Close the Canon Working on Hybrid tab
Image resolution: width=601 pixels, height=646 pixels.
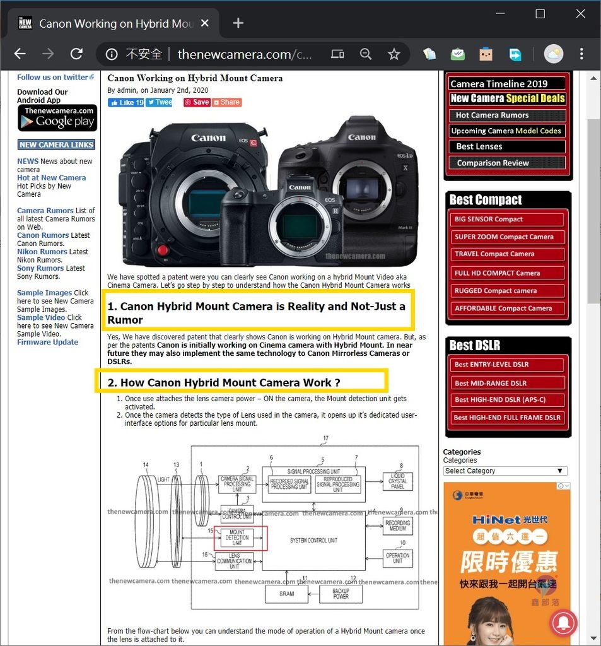coord(205,23)
